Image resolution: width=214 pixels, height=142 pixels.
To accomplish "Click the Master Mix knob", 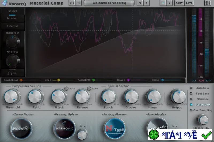I will tap(203, 120).
